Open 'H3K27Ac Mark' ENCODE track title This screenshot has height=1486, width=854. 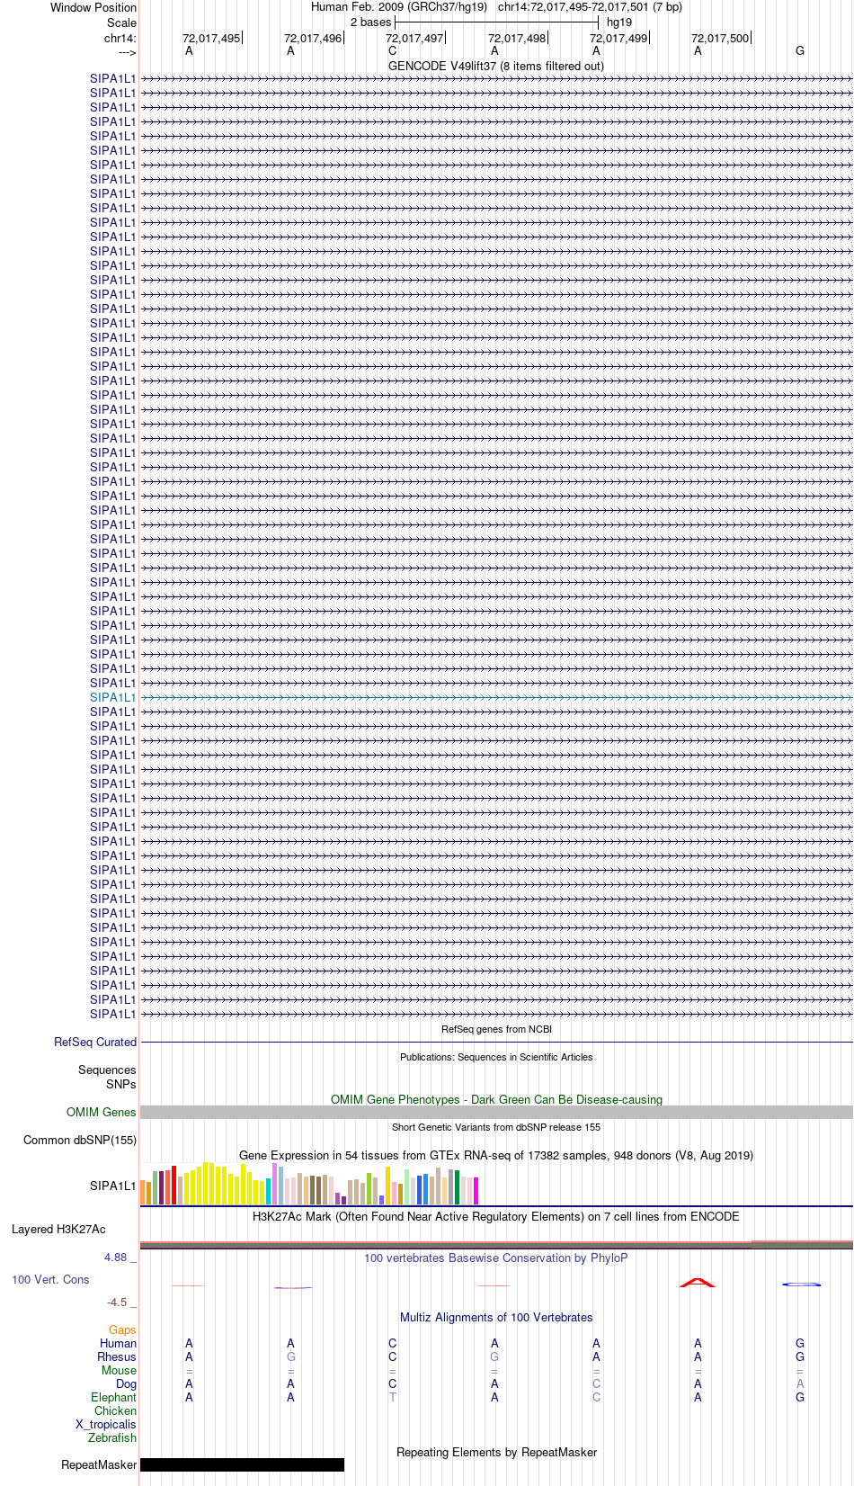coord(496,1216)
